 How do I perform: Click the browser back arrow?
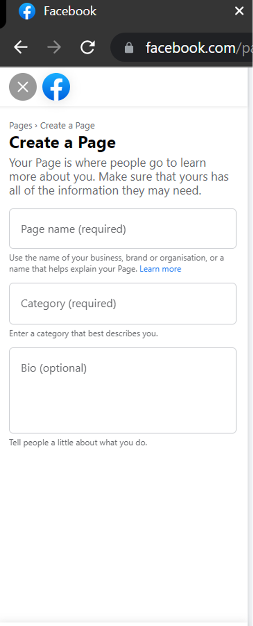(21, 47)
